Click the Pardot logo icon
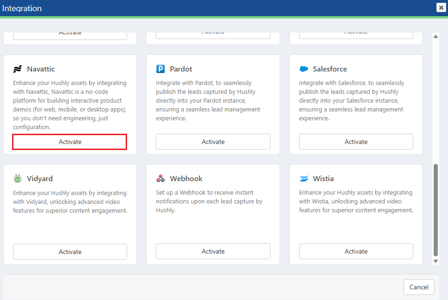The image size is (448, 300). [x=160, y=69]
